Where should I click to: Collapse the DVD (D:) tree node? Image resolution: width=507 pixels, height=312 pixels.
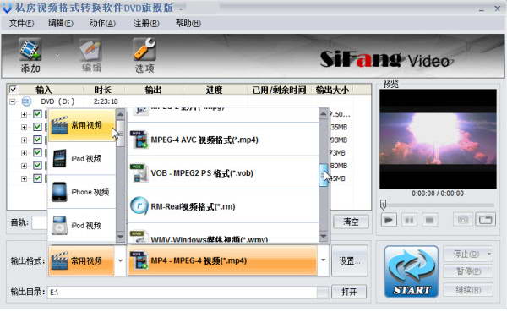coord(13,101)
